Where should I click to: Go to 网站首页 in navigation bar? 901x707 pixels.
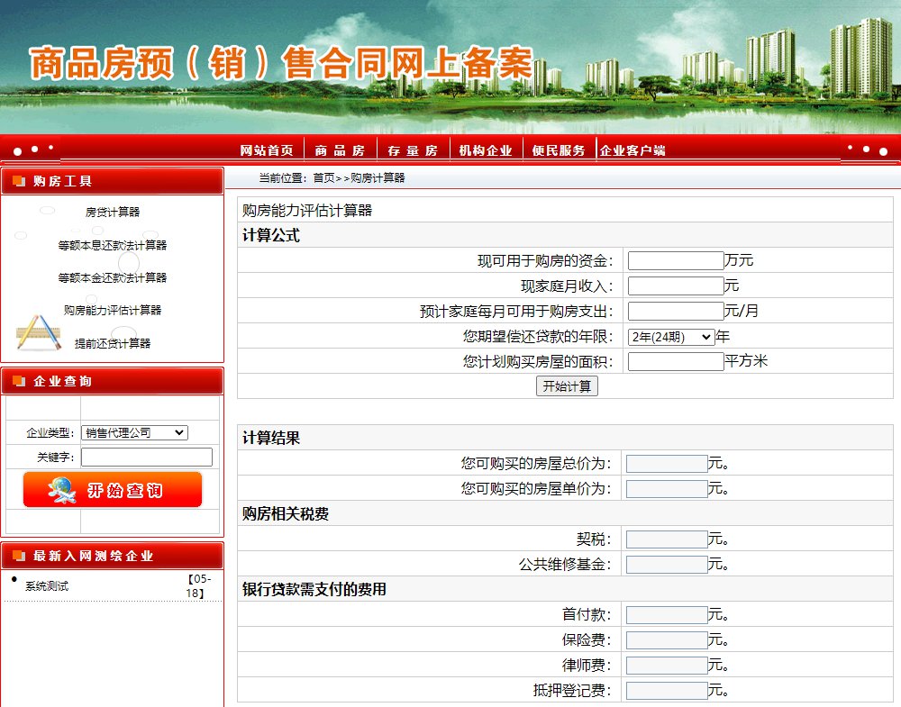tap(267, 150)
